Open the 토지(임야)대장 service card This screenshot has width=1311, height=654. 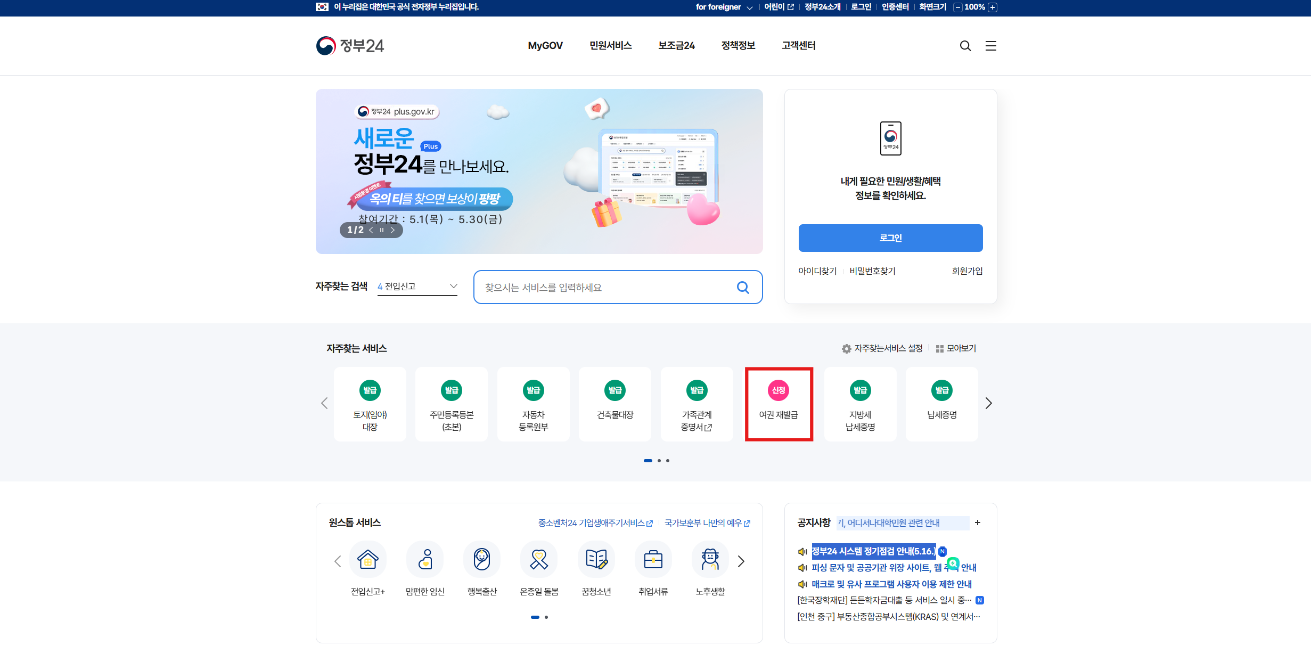[x=370, y=404]
